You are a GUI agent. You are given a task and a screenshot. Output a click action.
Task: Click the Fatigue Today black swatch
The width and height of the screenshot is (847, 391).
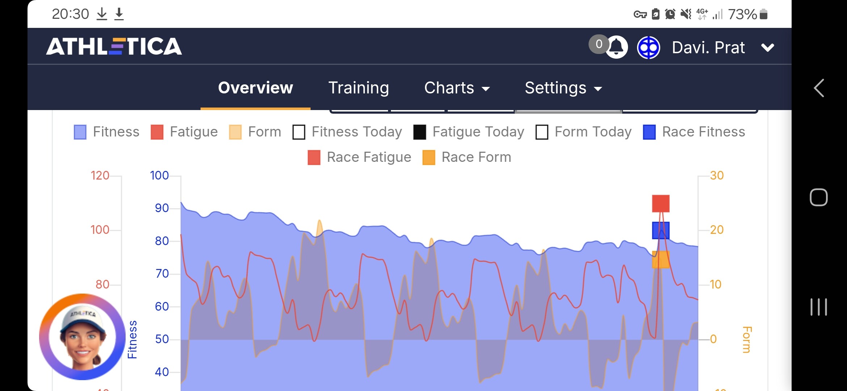tap(420, 132)
